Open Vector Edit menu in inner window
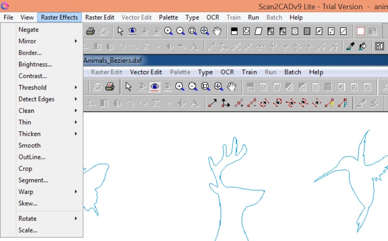 [x=146, y=72]
